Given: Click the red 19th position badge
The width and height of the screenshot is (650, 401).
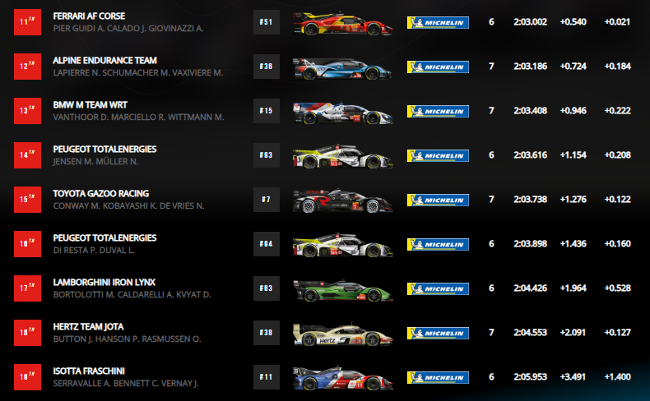Looking at the screenshot, I should (27, 377).
